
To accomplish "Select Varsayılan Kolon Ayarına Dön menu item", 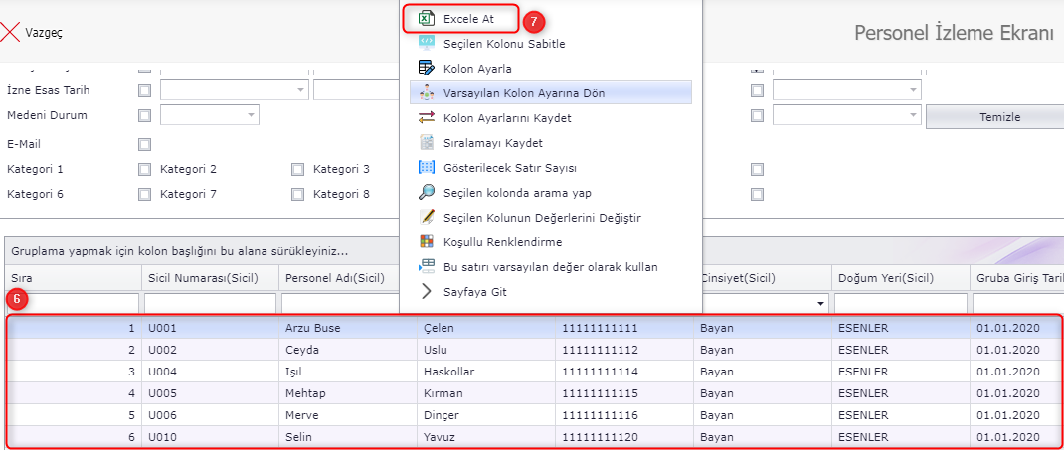I will [523, 92].
